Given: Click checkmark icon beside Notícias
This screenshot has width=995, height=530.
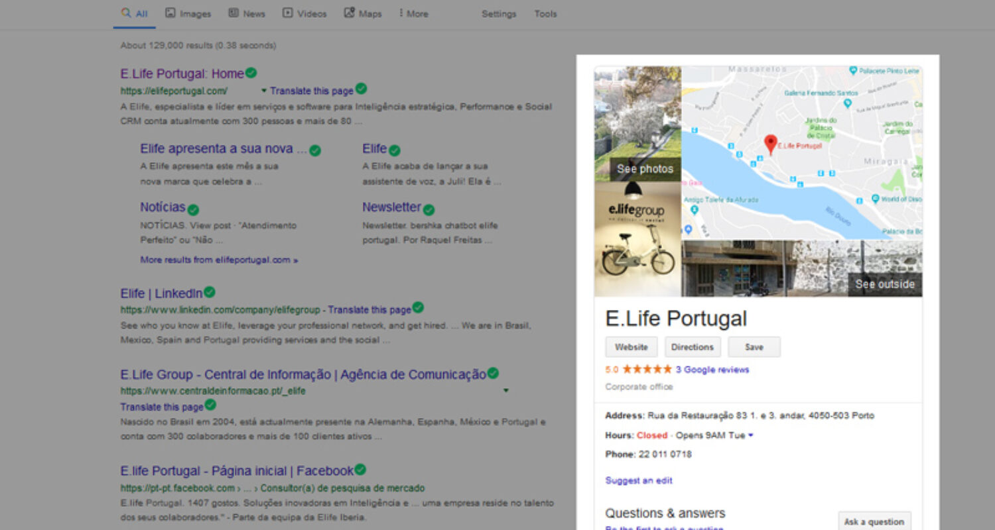Looking at the screenshot, I should (x=193, y=209).
